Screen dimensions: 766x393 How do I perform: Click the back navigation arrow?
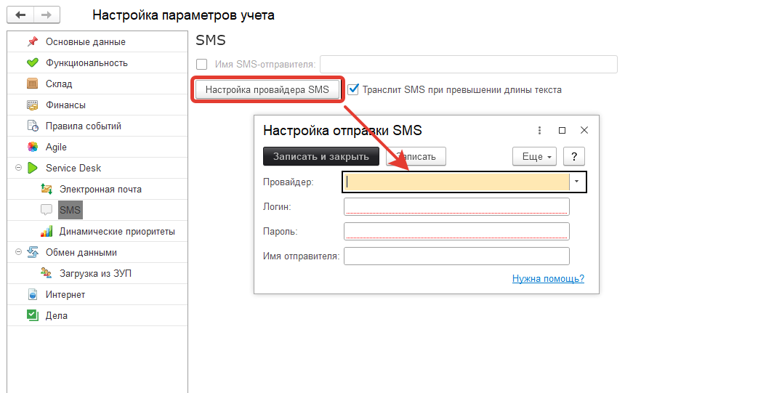tap(20, 15)
